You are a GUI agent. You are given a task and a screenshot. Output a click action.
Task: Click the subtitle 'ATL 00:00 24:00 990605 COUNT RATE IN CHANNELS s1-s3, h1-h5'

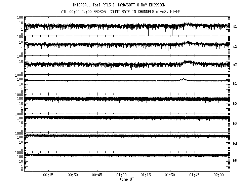coord(121,12)
